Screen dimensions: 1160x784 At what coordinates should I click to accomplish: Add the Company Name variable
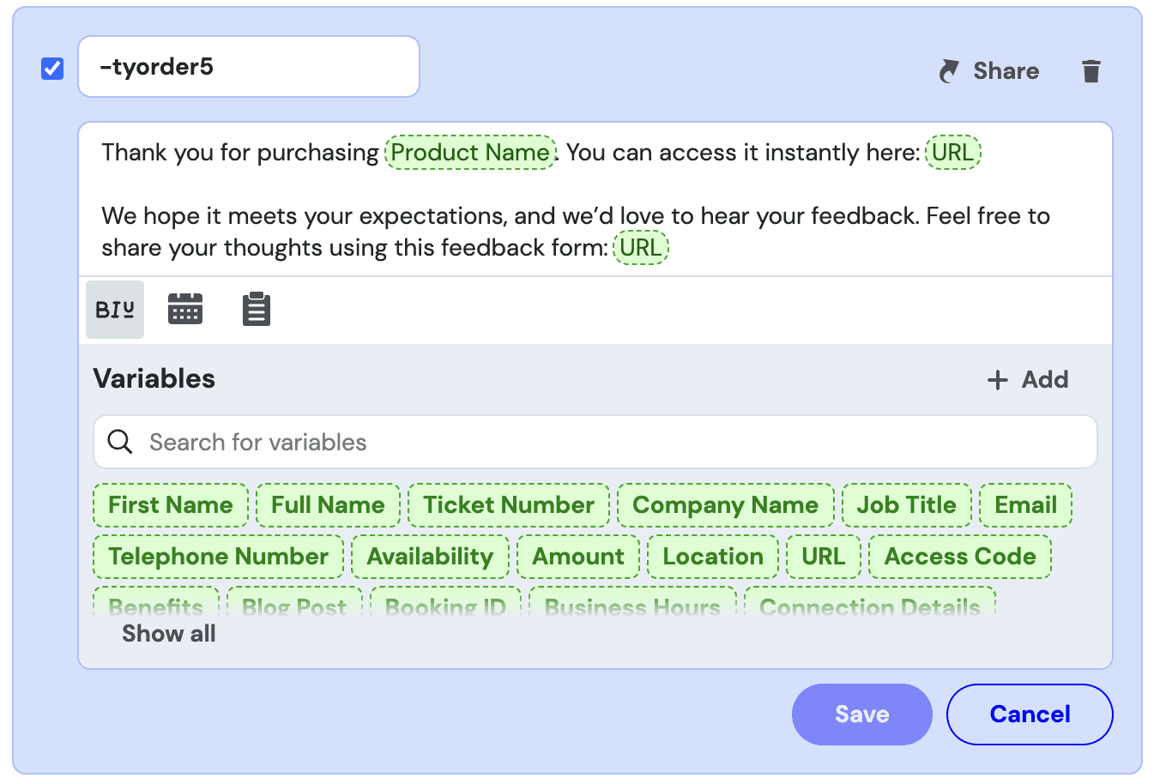click(725, 505)
